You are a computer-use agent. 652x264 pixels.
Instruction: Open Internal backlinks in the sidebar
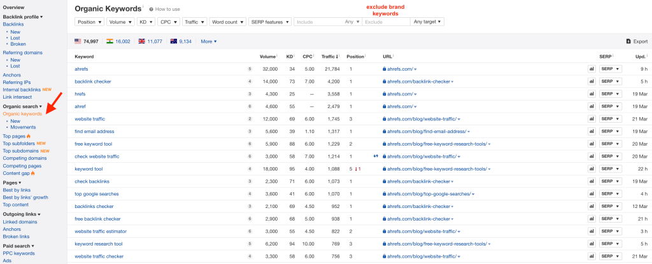(x=22, y=90)
